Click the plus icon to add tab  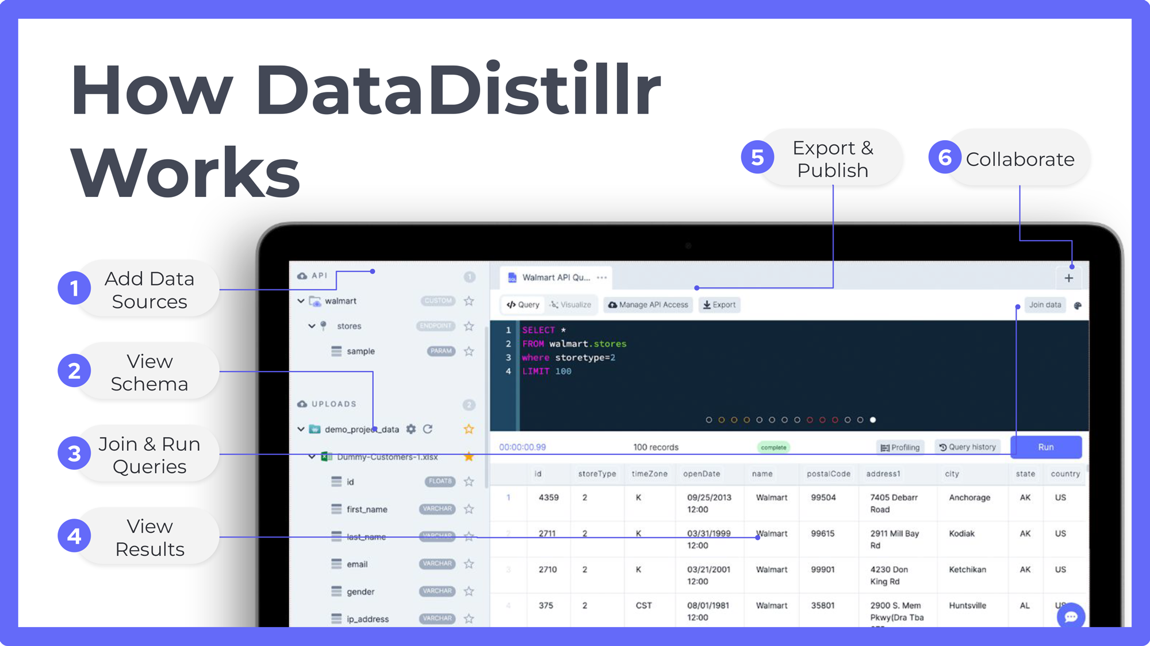pyautogui.click(x=1069, y=278)
